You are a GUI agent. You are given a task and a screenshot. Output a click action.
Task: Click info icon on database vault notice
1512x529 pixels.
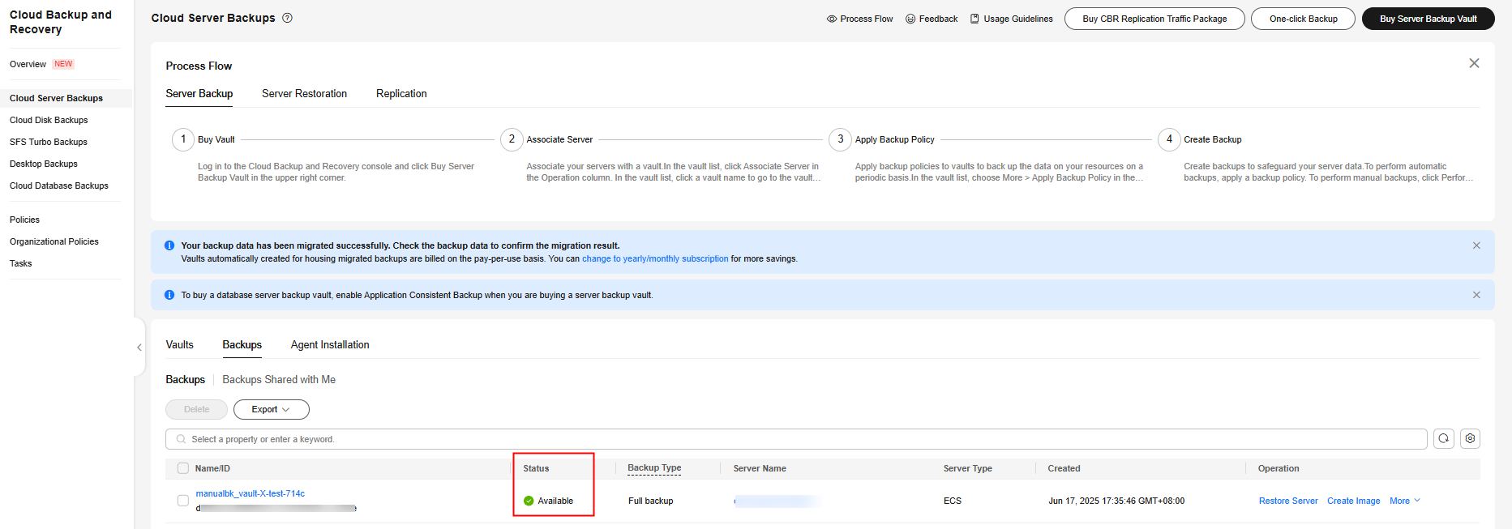(x=169, y=295)
